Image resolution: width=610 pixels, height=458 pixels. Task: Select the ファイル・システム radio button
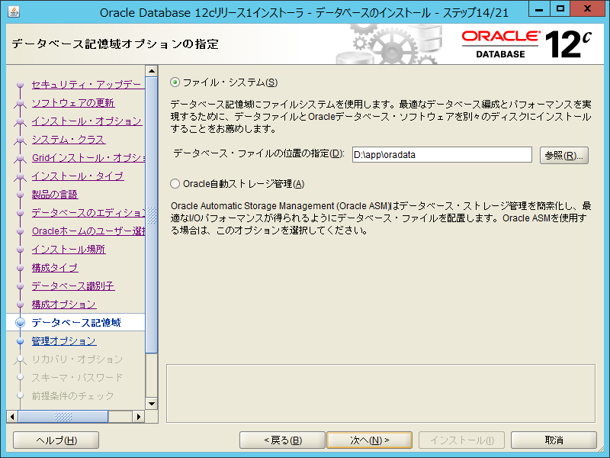point(176,82)
